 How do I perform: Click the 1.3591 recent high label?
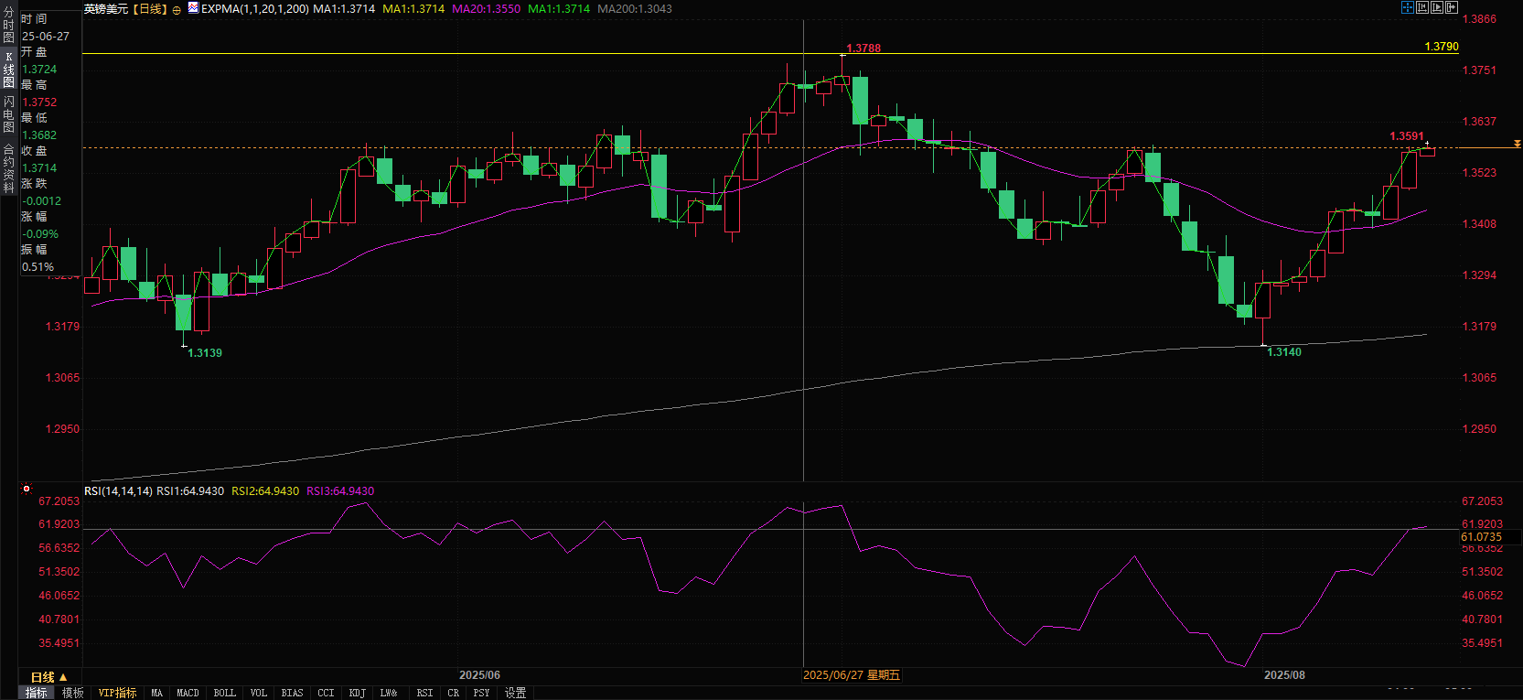pyautogui.click(x=1407, y=136)
